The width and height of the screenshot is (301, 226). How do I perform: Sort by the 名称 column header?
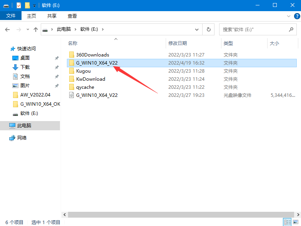click(x=73, y=43)
